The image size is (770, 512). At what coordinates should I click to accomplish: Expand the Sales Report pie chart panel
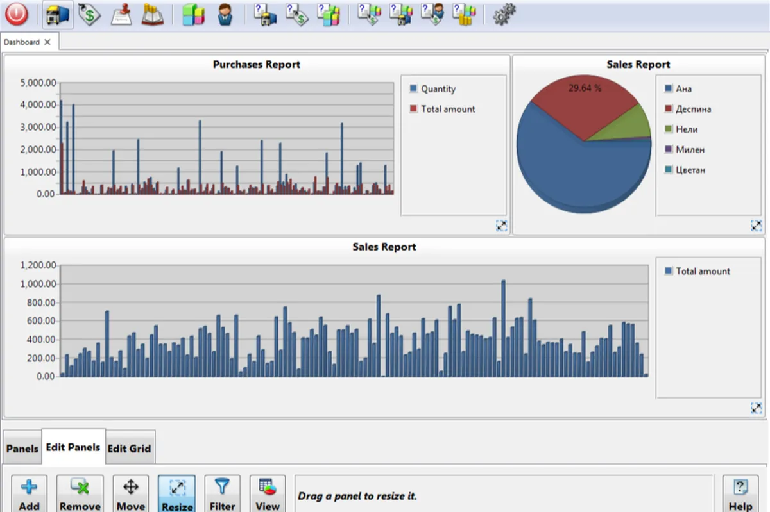click(756, 226)
